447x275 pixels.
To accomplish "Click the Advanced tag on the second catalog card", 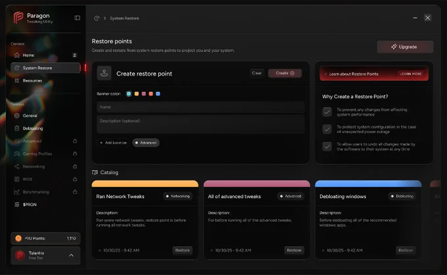I will point(291,196).
